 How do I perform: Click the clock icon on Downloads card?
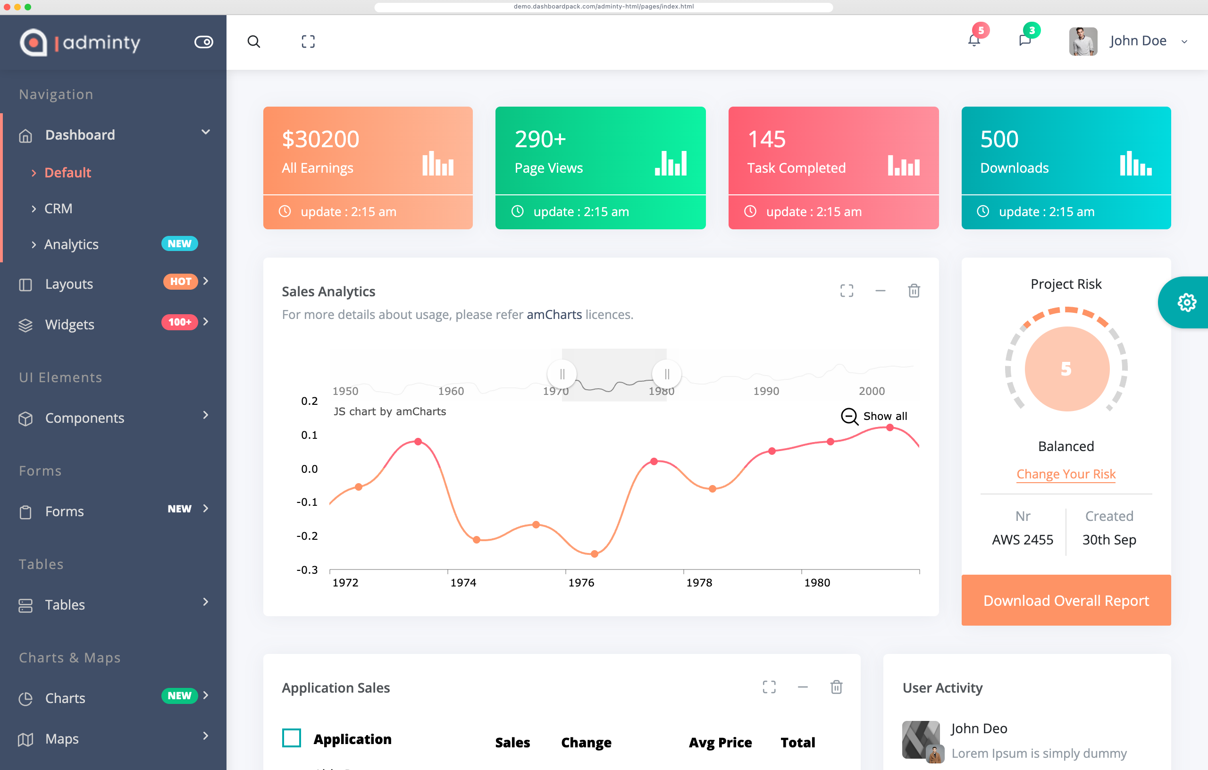pos(983,211)
